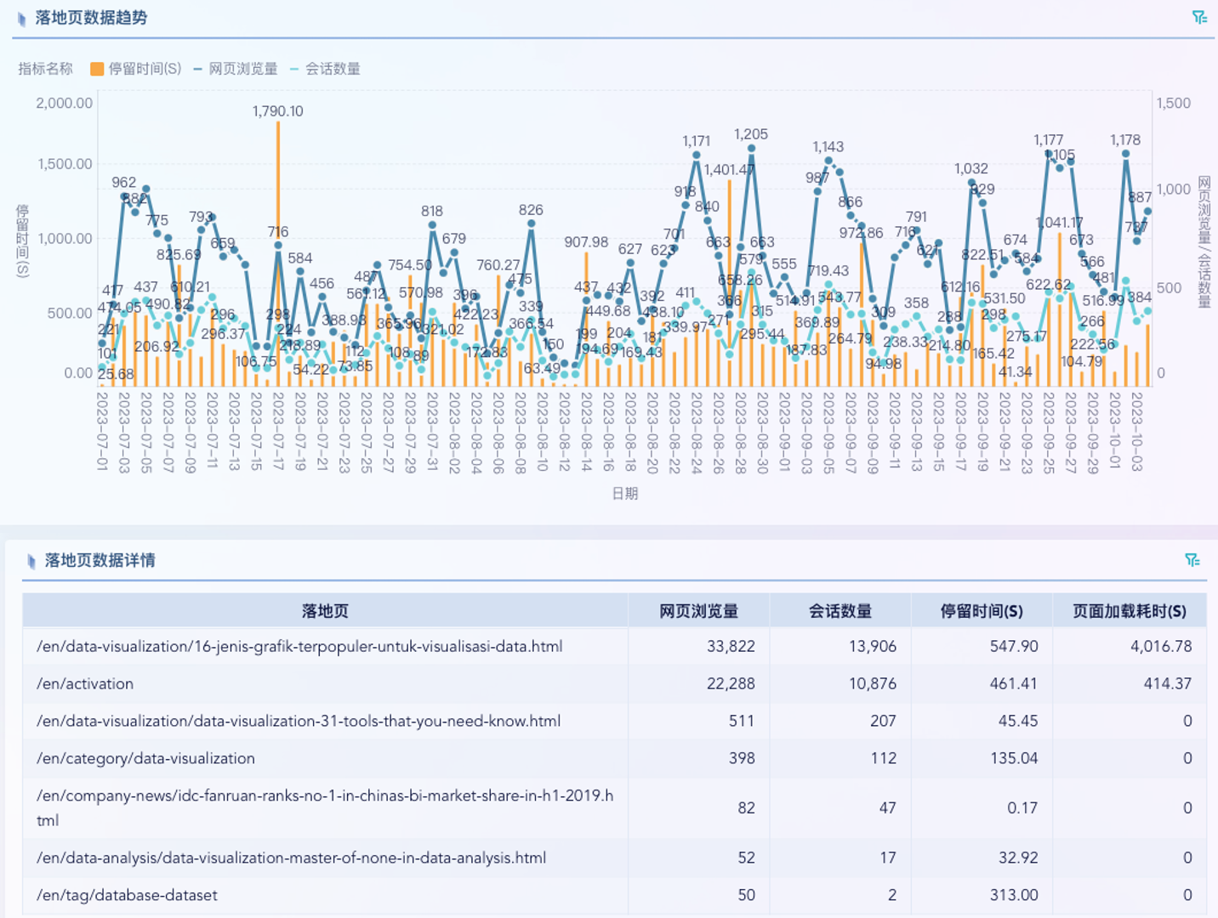Click the 落地页 column header
The height and width of the screenshot is (918, 1218).
click(x=325, y=611)
